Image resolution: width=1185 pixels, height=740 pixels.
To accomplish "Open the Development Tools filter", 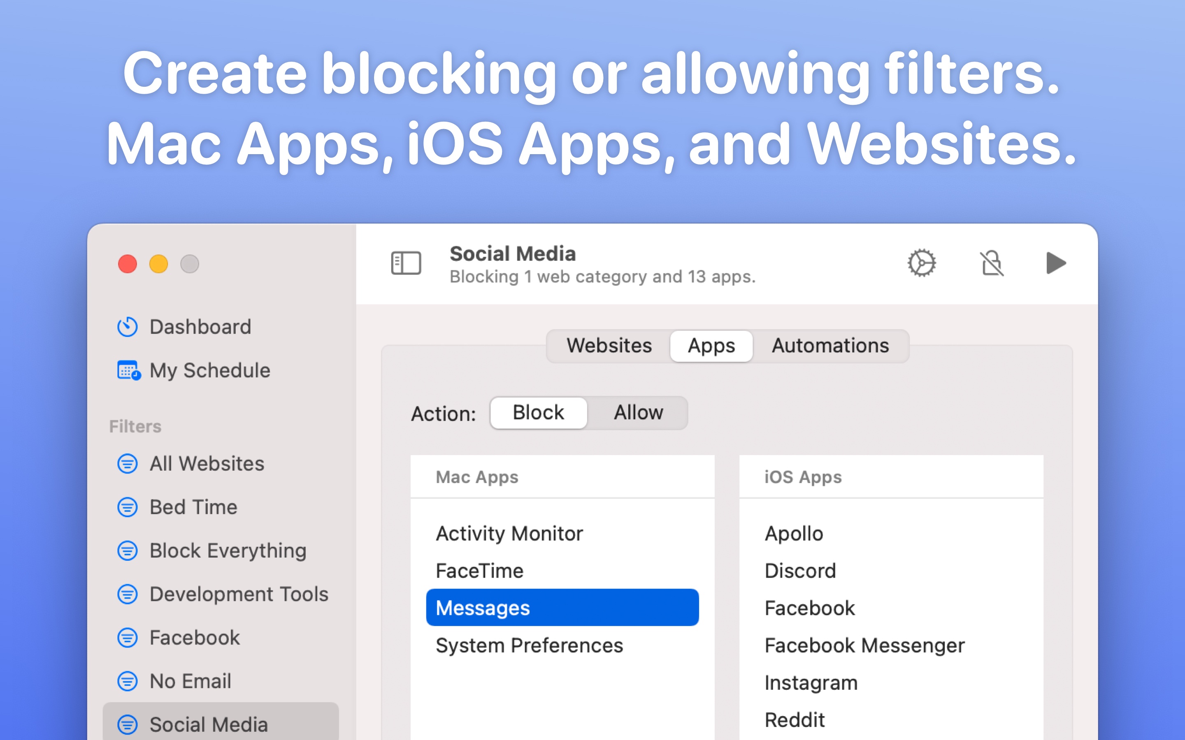I will click(239, 594).
